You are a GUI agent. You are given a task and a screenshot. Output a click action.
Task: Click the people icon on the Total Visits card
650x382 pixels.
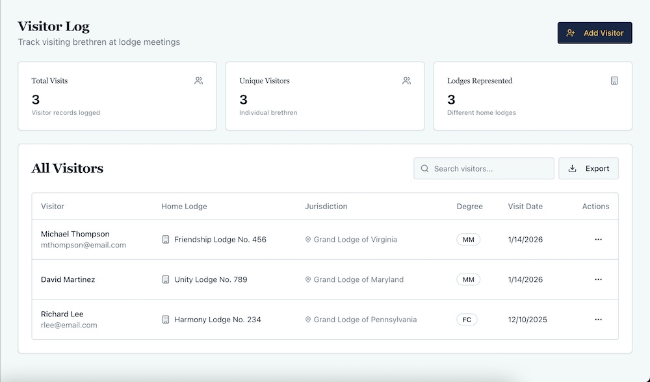point(198,81)
